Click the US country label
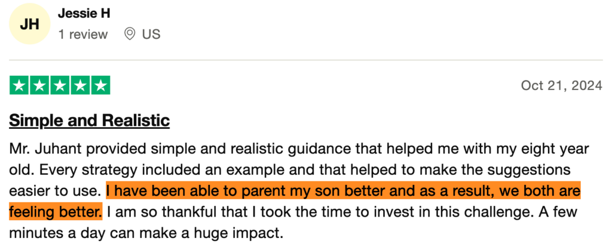Image resolution: width=612 pixels, height=250 pixels. (151, 34)
